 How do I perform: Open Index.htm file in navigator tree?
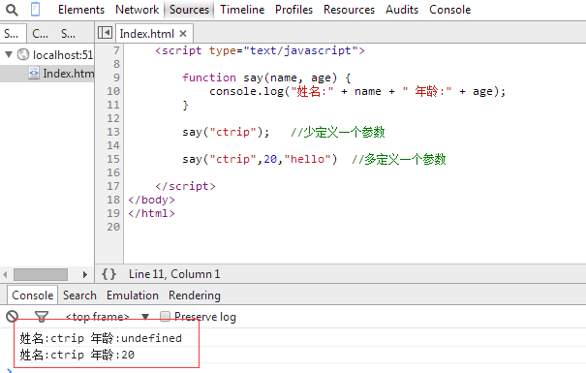click(69, 74)
